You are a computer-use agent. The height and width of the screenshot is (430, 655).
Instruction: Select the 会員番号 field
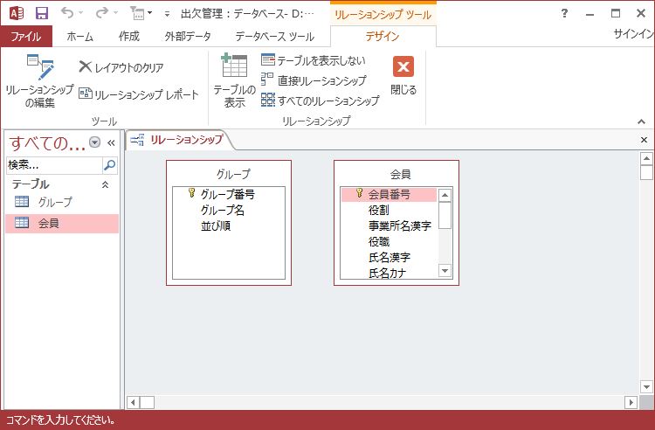(389, 194)
